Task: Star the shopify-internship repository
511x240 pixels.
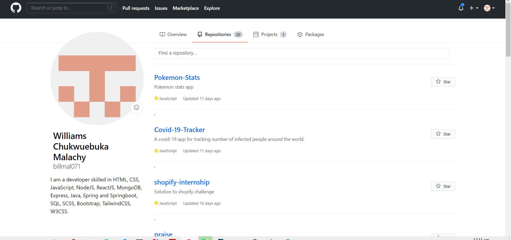Action: [443, 186]
